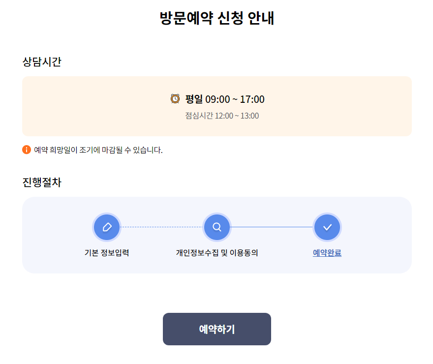The height and width of the screenshot is (364, 433).
Task: Open the 예약완료 underlined link
Action: click(x=327, y=252)
